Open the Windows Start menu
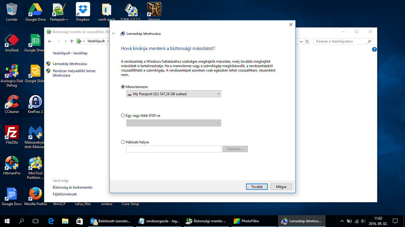The width and height of the screenshot is (405, 227). (7, 221)
